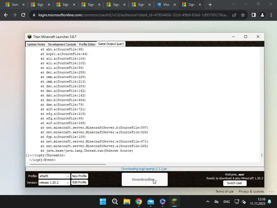Viewport: 277px width, 208px height.
Task: Click the address bar URL
Action: pyautogui.click(x=133, y=15)
